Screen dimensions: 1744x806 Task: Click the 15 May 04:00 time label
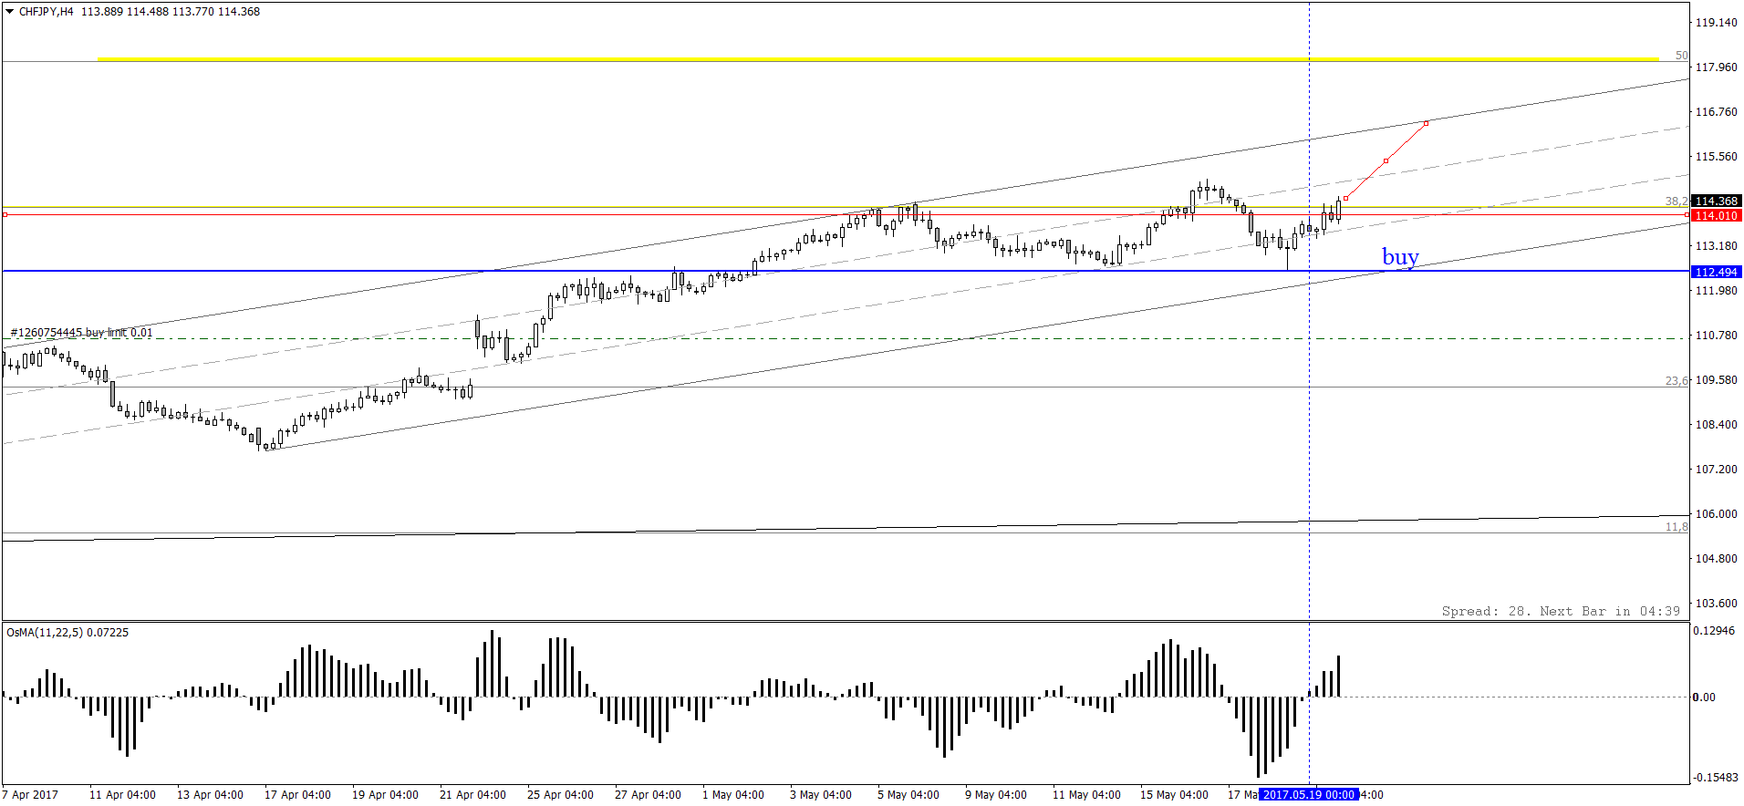pyautogui.click(x=1174, y=795)
